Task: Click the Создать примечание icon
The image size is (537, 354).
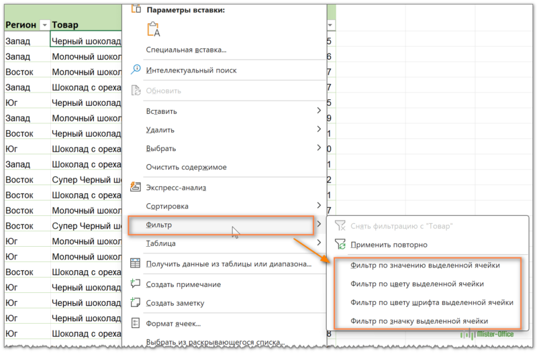Action: click(136, 284)
